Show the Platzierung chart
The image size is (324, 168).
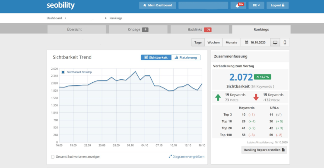[x=186, y=58]
